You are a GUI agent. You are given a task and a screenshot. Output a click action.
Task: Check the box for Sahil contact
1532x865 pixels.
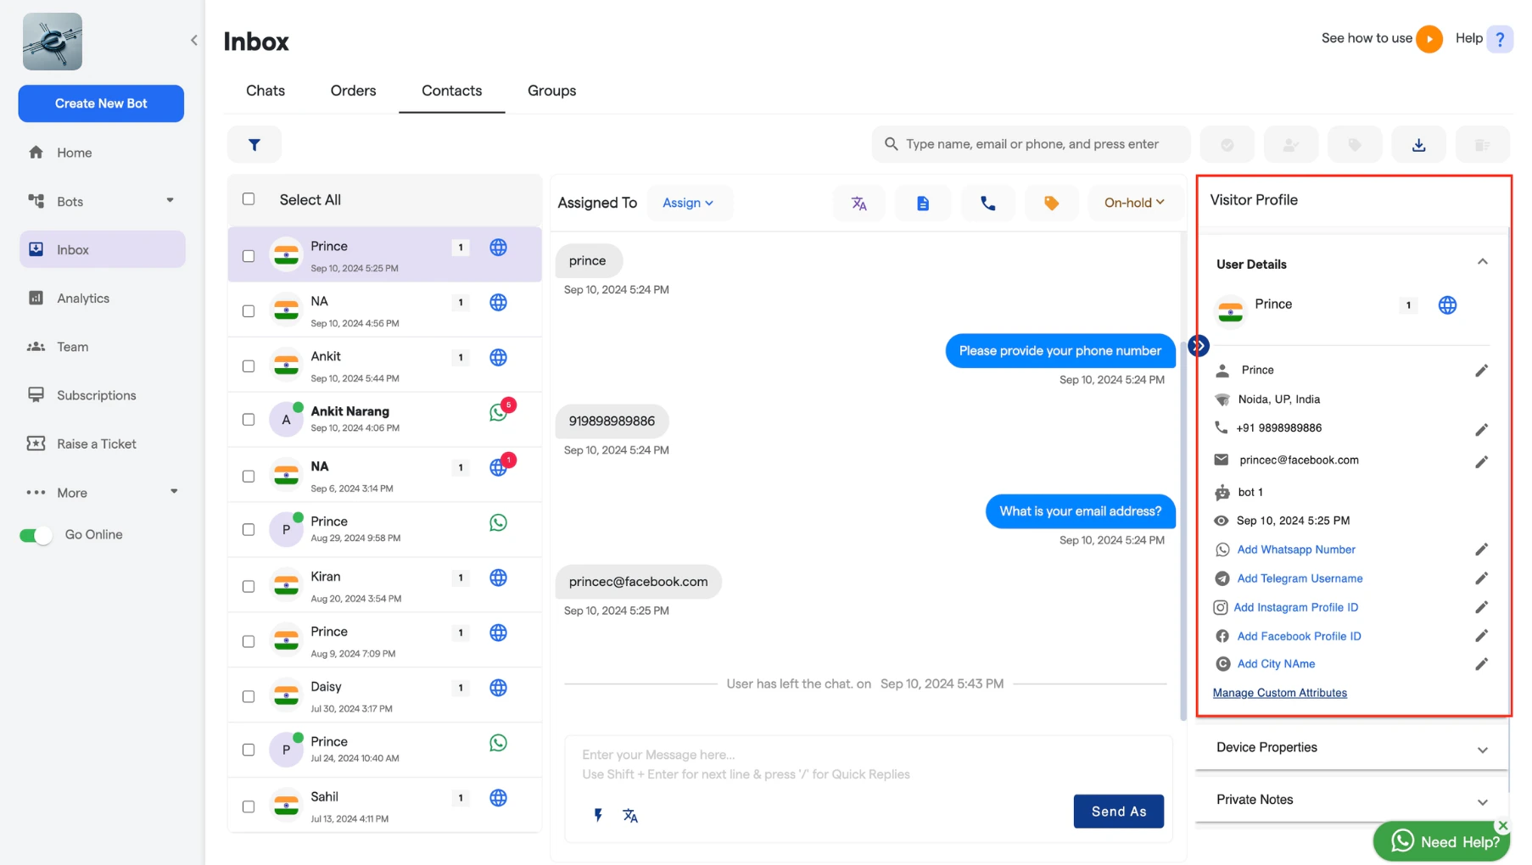[249, 806]
